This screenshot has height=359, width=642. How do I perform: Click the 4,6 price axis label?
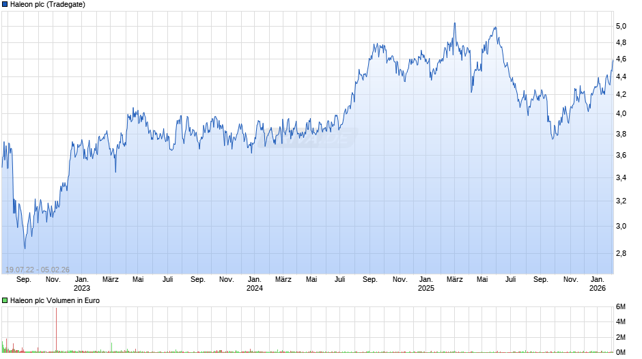click(x=621, y=59)
